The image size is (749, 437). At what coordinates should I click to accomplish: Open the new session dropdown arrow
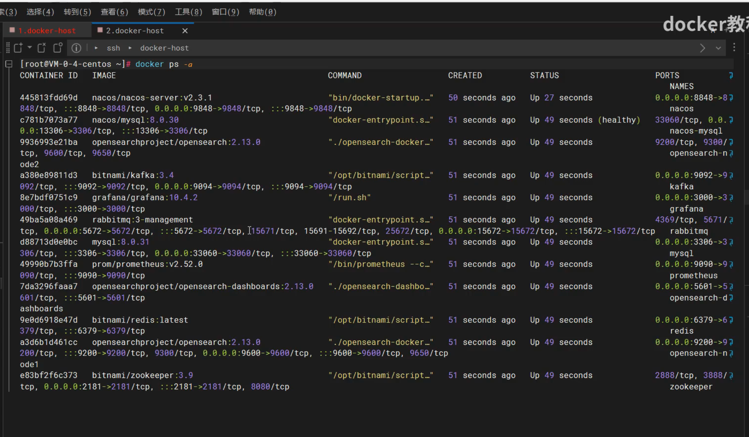click(30, 48)
